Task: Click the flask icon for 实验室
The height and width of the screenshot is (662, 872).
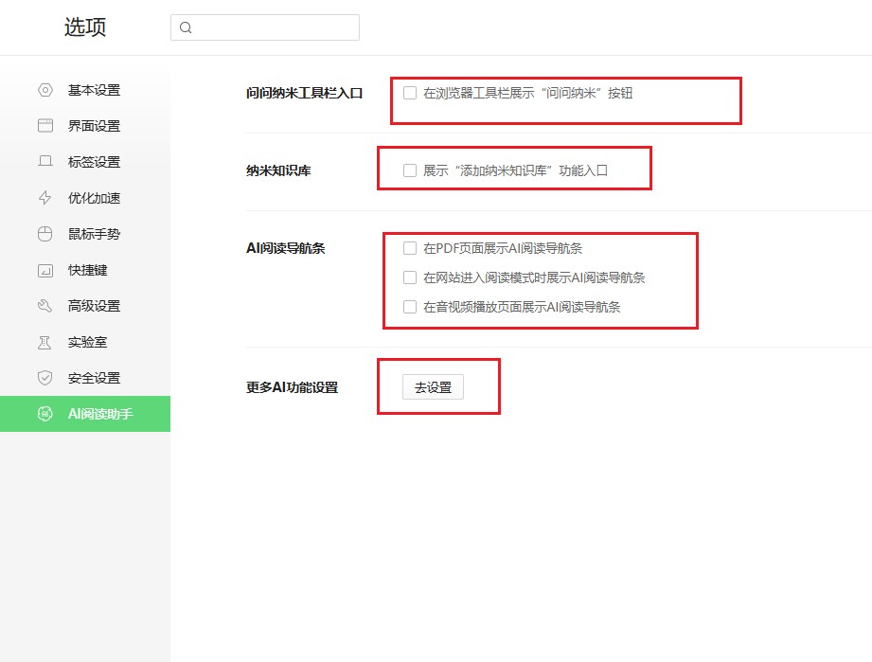Action: (x=44, y=342)
